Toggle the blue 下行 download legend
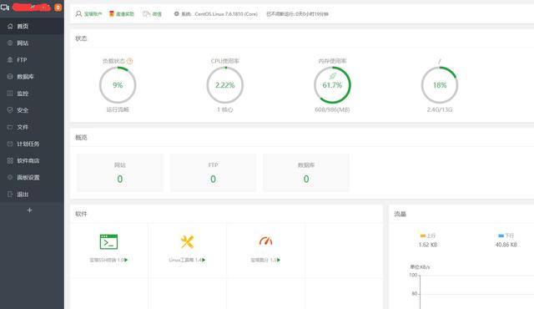Viewport: 534px width, 309px height. [506, 236]
